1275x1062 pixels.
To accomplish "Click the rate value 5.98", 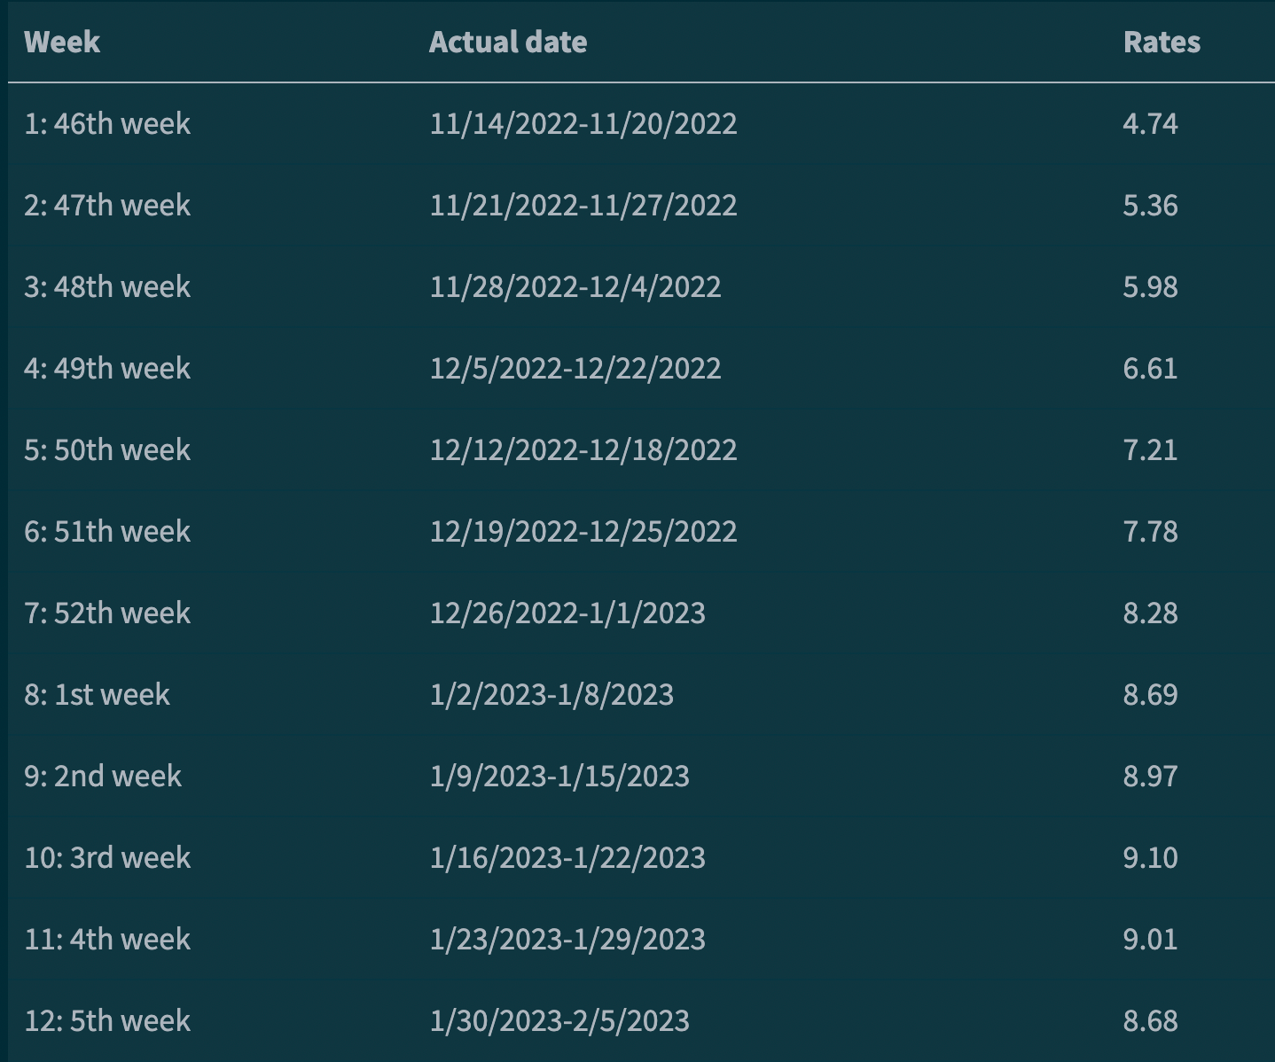I will [x=1150, y=286].
